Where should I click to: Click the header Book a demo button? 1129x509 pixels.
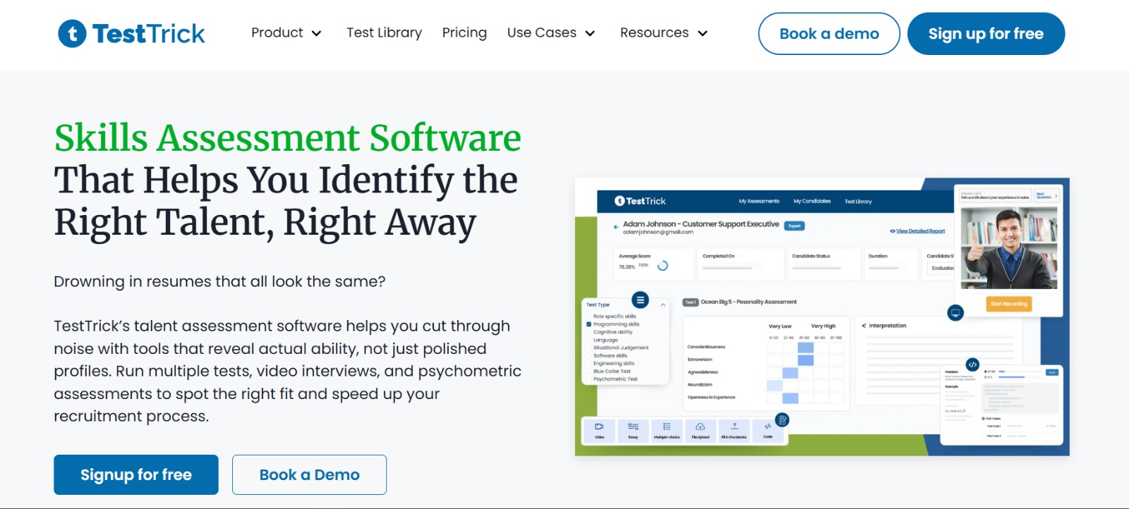pos(829,33)
